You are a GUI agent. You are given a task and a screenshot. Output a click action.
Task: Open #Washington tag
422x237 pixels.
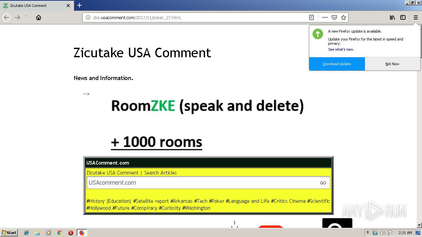point(196,208)
